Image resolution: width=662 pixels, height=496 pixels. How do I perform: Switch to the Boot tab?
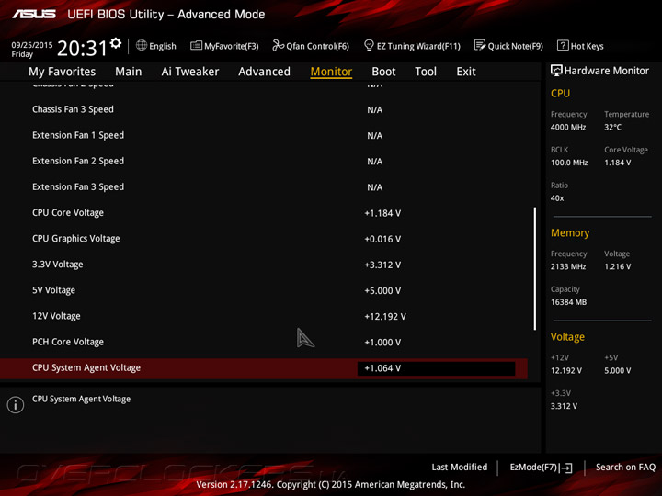tap(383, 72)
